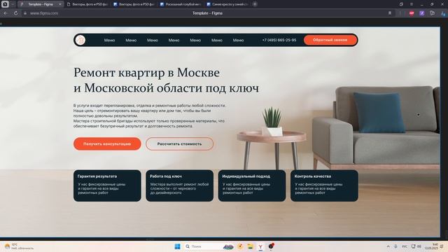Reload the page with the refresh icon
The image size is (448, 252).
(15, 13)
